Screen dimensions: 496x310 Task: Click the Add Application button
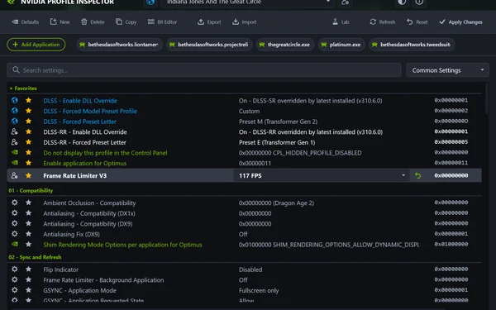pos(36,45)
